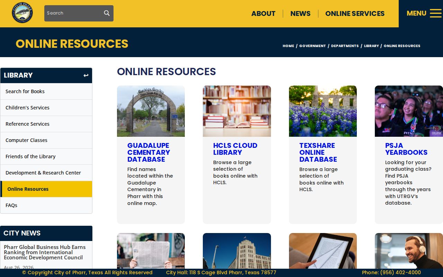Click the LIBRARY sidebar heading

click(x=18, y=75)
